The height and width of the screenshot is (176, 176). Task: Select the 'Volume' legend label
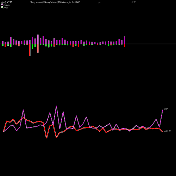[x=7, y=5]
